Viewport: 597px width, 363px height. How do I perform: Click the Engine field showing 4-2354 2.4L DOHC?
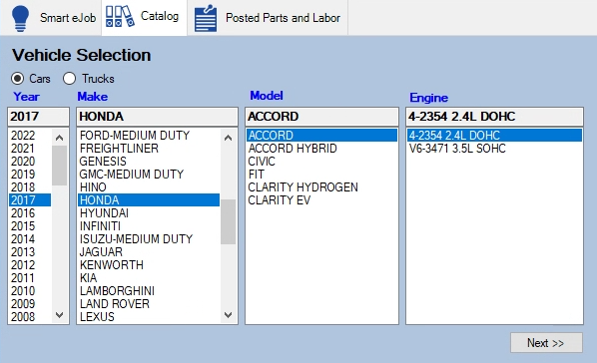494,117
